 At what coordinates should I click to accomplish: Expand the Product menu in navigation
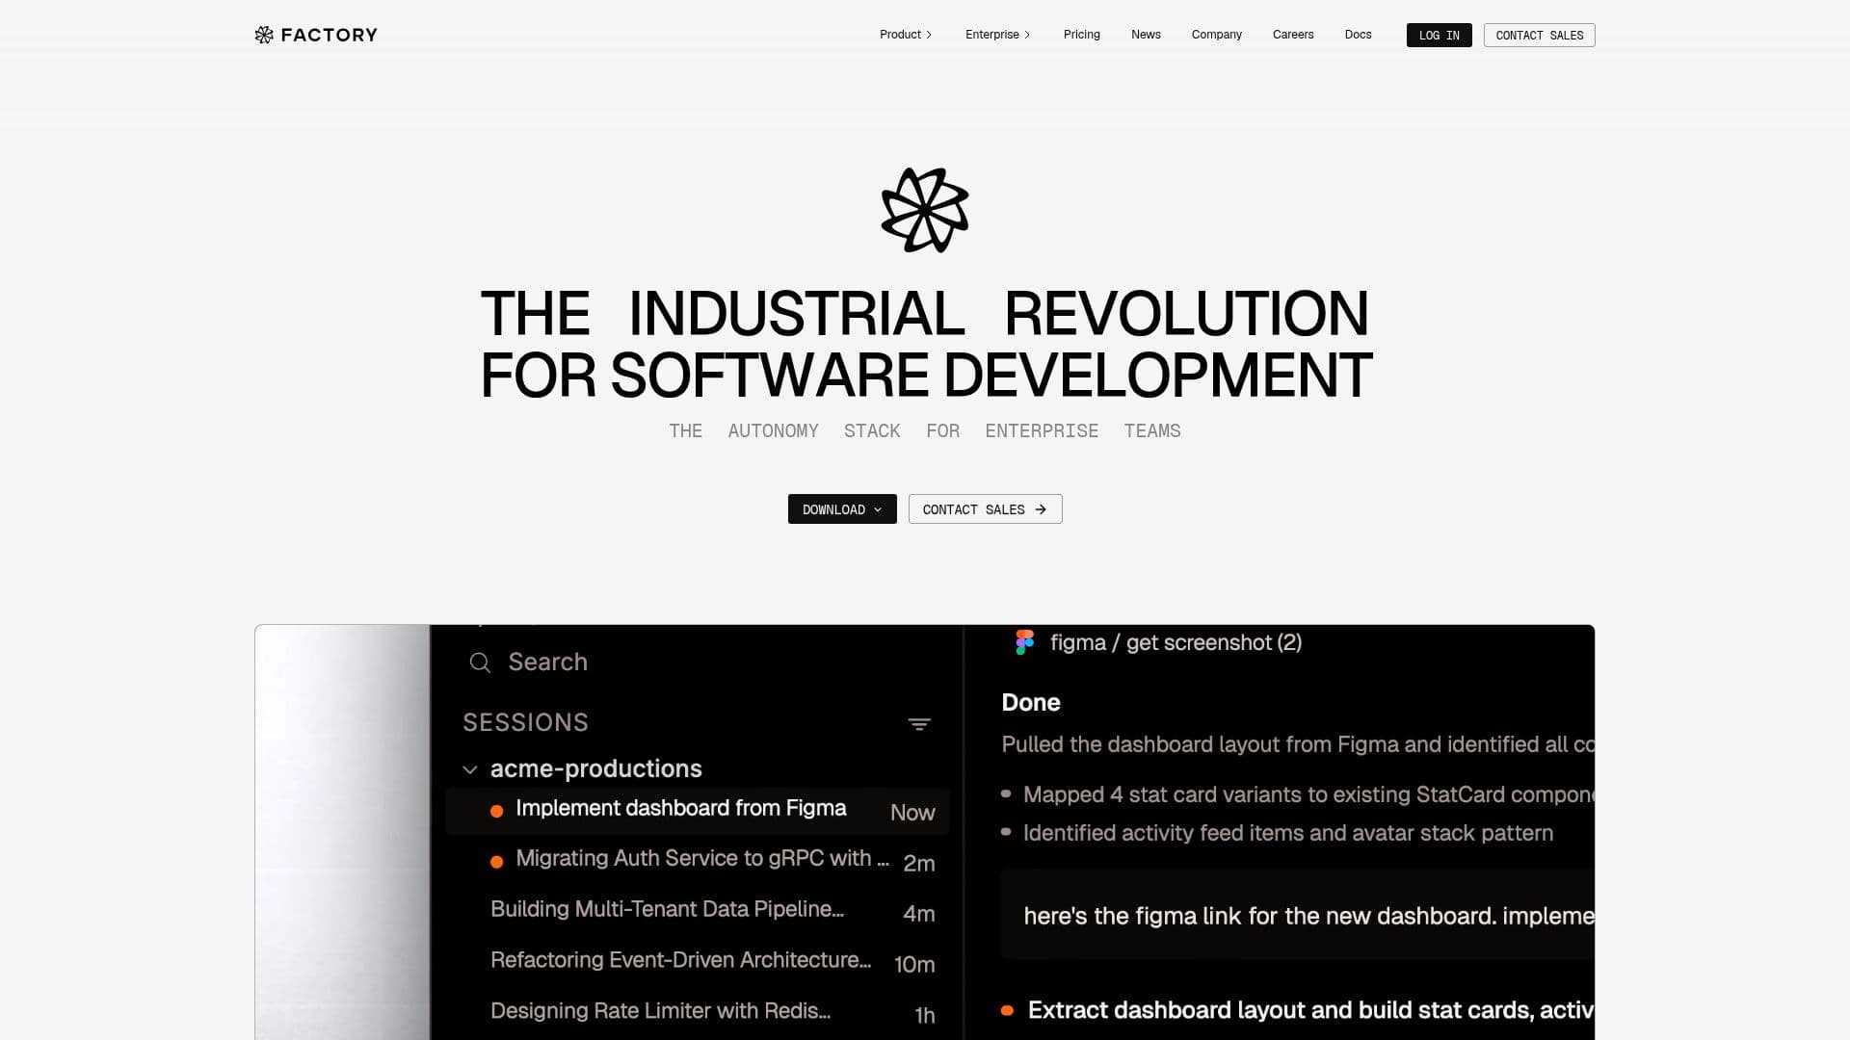coord(906,35)
